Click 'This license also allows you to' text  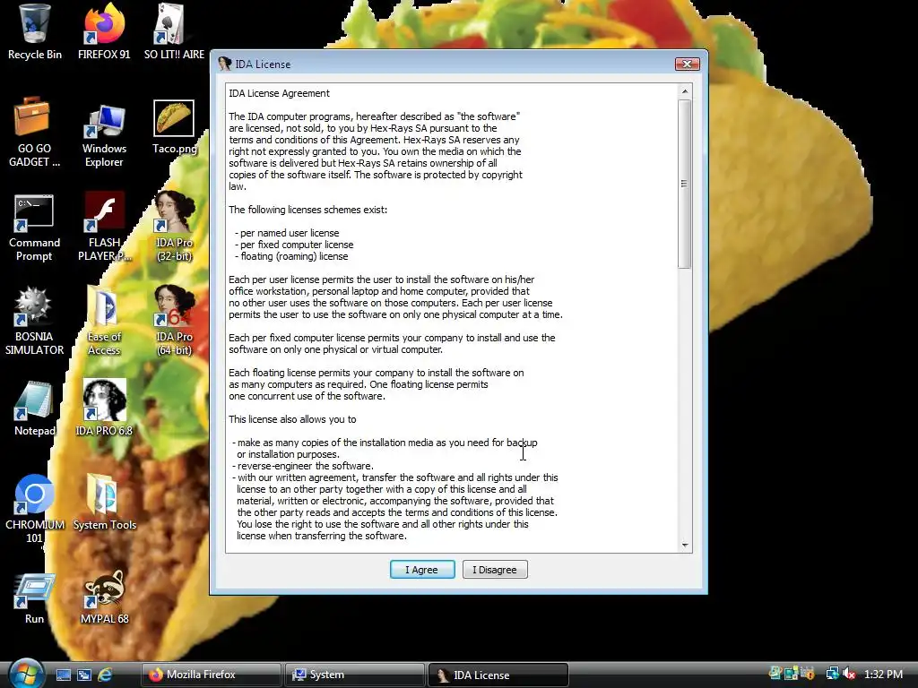[292, 419]
